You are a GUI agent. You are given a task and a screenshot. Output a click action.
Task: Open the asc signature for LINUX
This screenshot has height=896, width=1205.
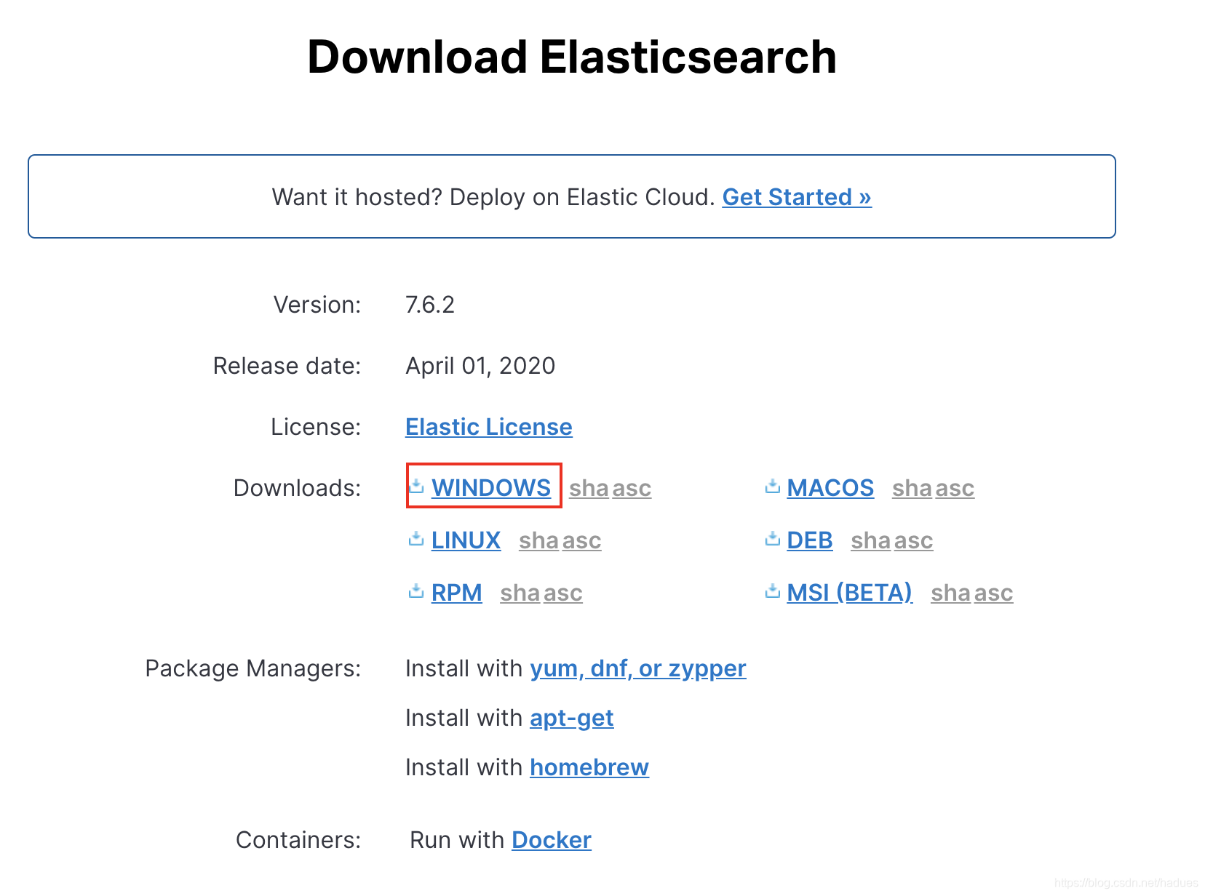click(x=581, y=540)
